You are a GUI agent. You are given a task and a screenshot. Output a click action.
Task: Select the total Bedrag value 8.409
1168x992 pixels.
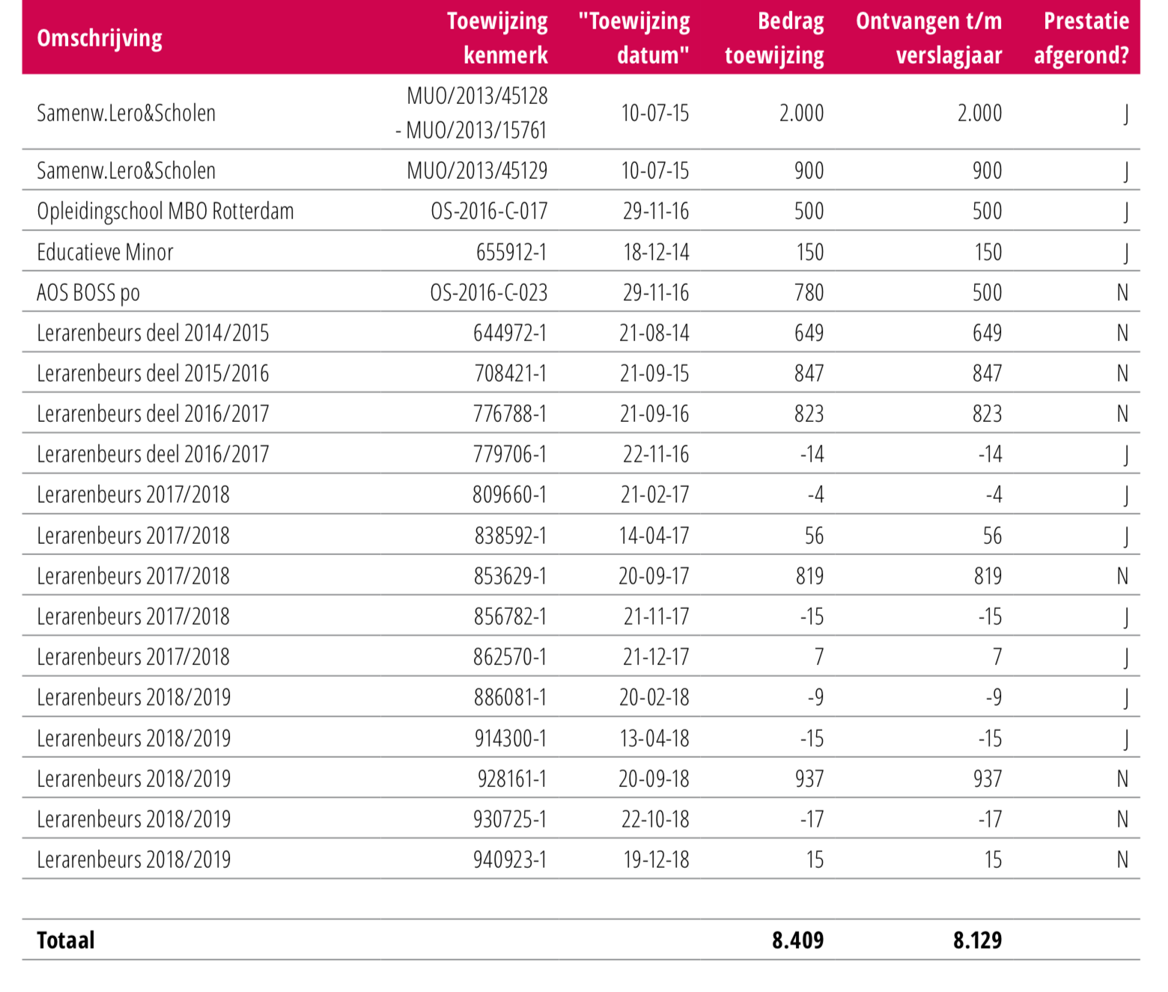(798, 940)
